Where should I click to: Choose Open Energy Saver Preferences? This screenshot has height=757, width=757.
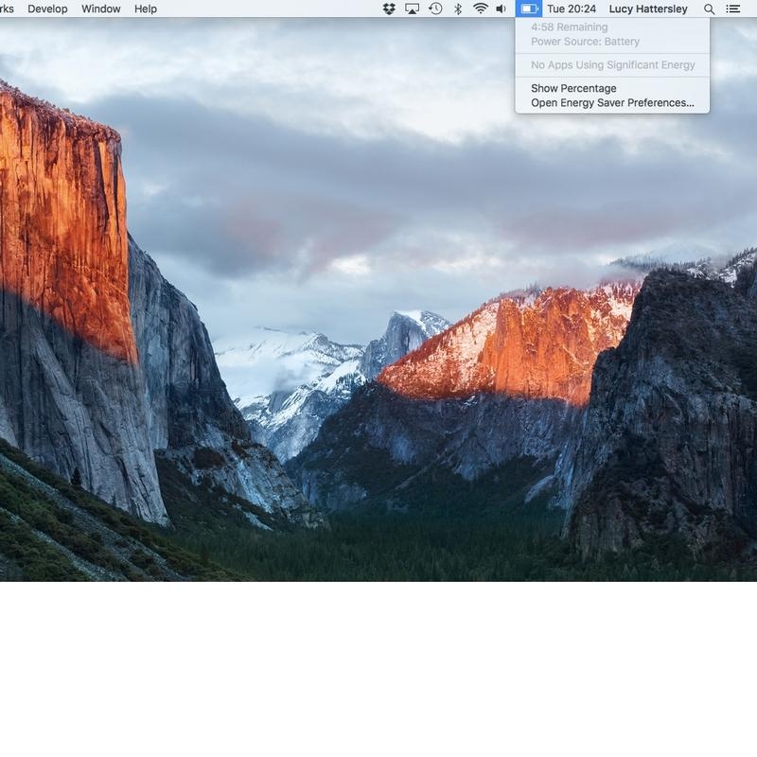(x=612, y=103)
